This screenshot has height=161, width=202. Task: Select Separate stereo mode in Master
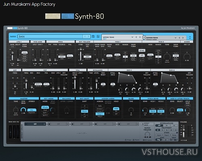click(x=32, y=113)
